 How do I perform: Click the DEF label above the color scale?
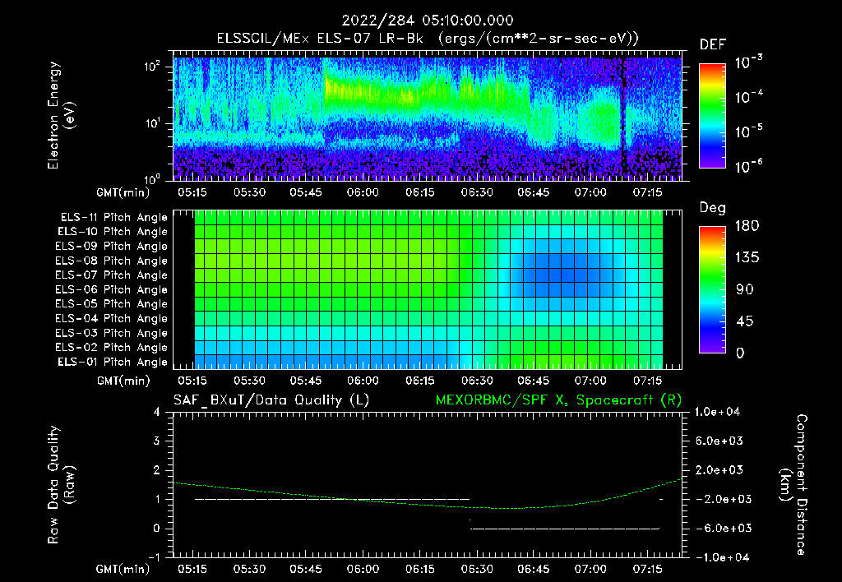pyautogui.click(x=713, y=44)
